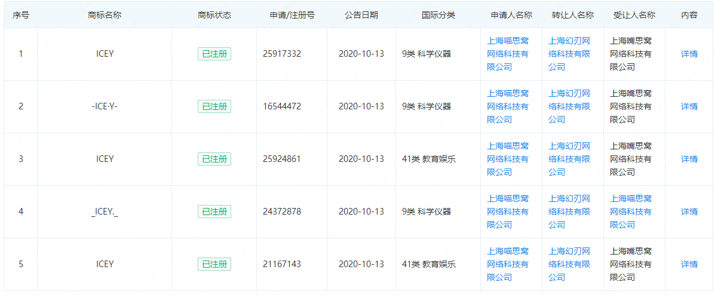Screen dimensions: 715x297
Task: Click applicant company link in row 2
Action: [508, 106]
